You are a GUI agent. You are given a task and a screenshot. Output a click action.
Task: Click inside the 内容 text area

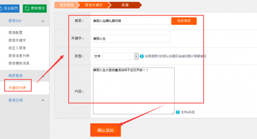[x=134, y=91]
